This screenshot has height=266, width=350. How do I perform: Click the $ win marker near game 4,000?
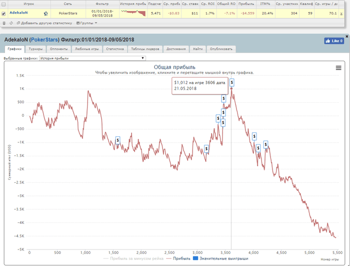pyautogui.click(x=254, y=136)
